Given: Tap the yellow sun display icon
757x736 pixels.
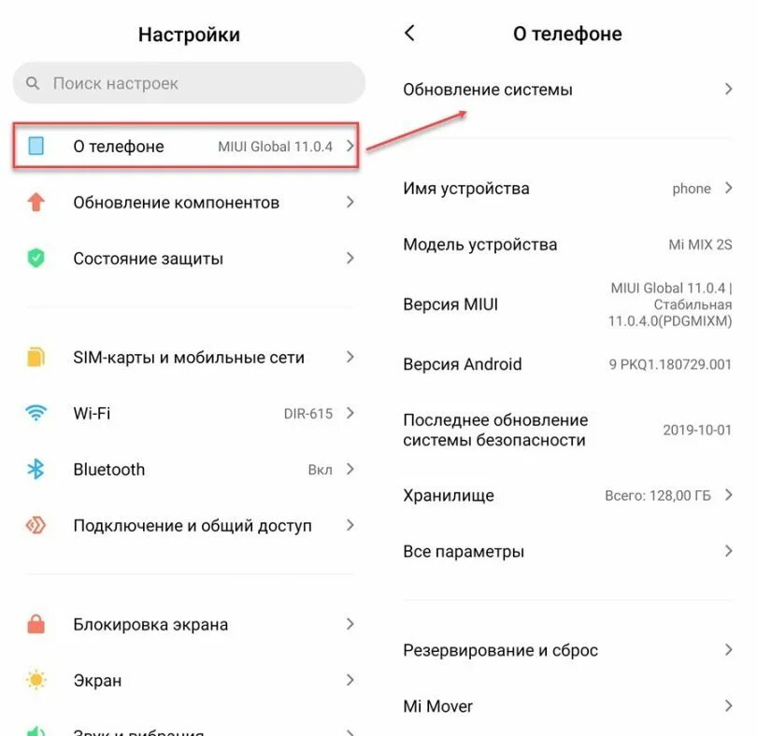Looking at the screenshot, I should pos(36,680).
